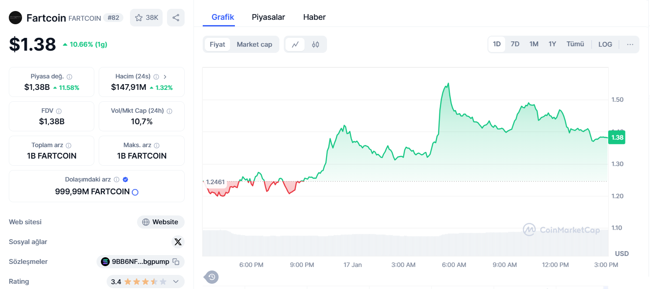Select the Tümü time range
Viewport: 650px width, 289px height.
coord(575,44)
